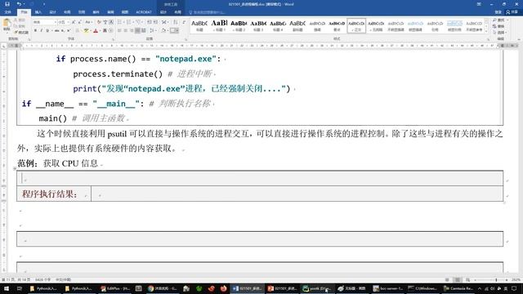Open Camtasia Recorder from taskbar
The image size is (523, 294).
click(x=458, y=288)
